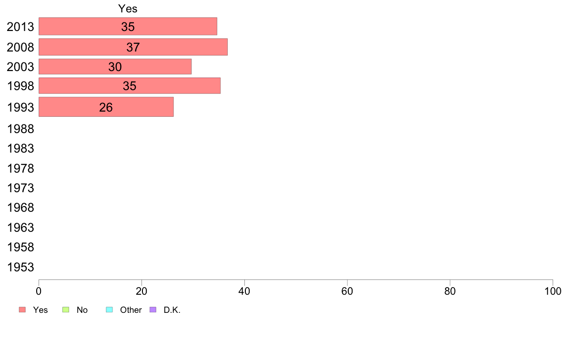Click the Yes column header above bars
Screen dimensions: 566x351
[x=128, y=9]
